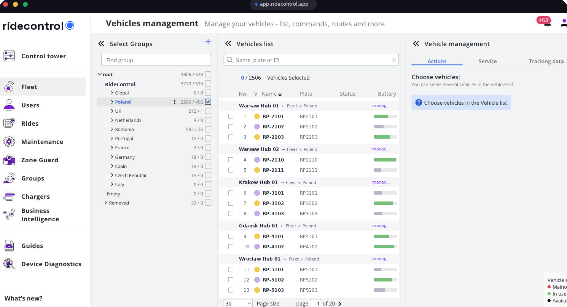Open Chargers sidebar icon
This screenshot has width=567, height=307.
click(9, 197)
